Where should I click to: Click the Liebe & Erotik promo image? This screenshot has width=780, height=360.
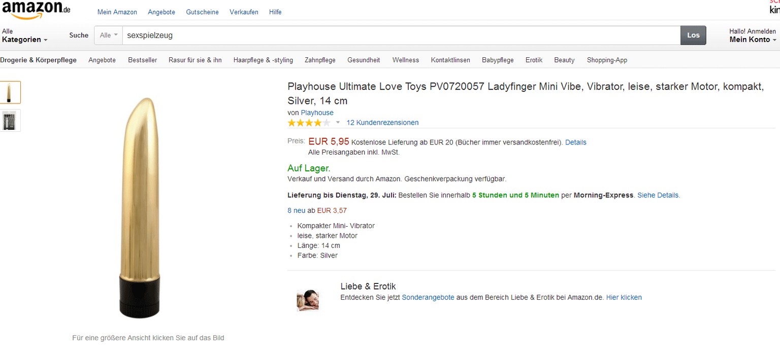(x=308, y=300)
